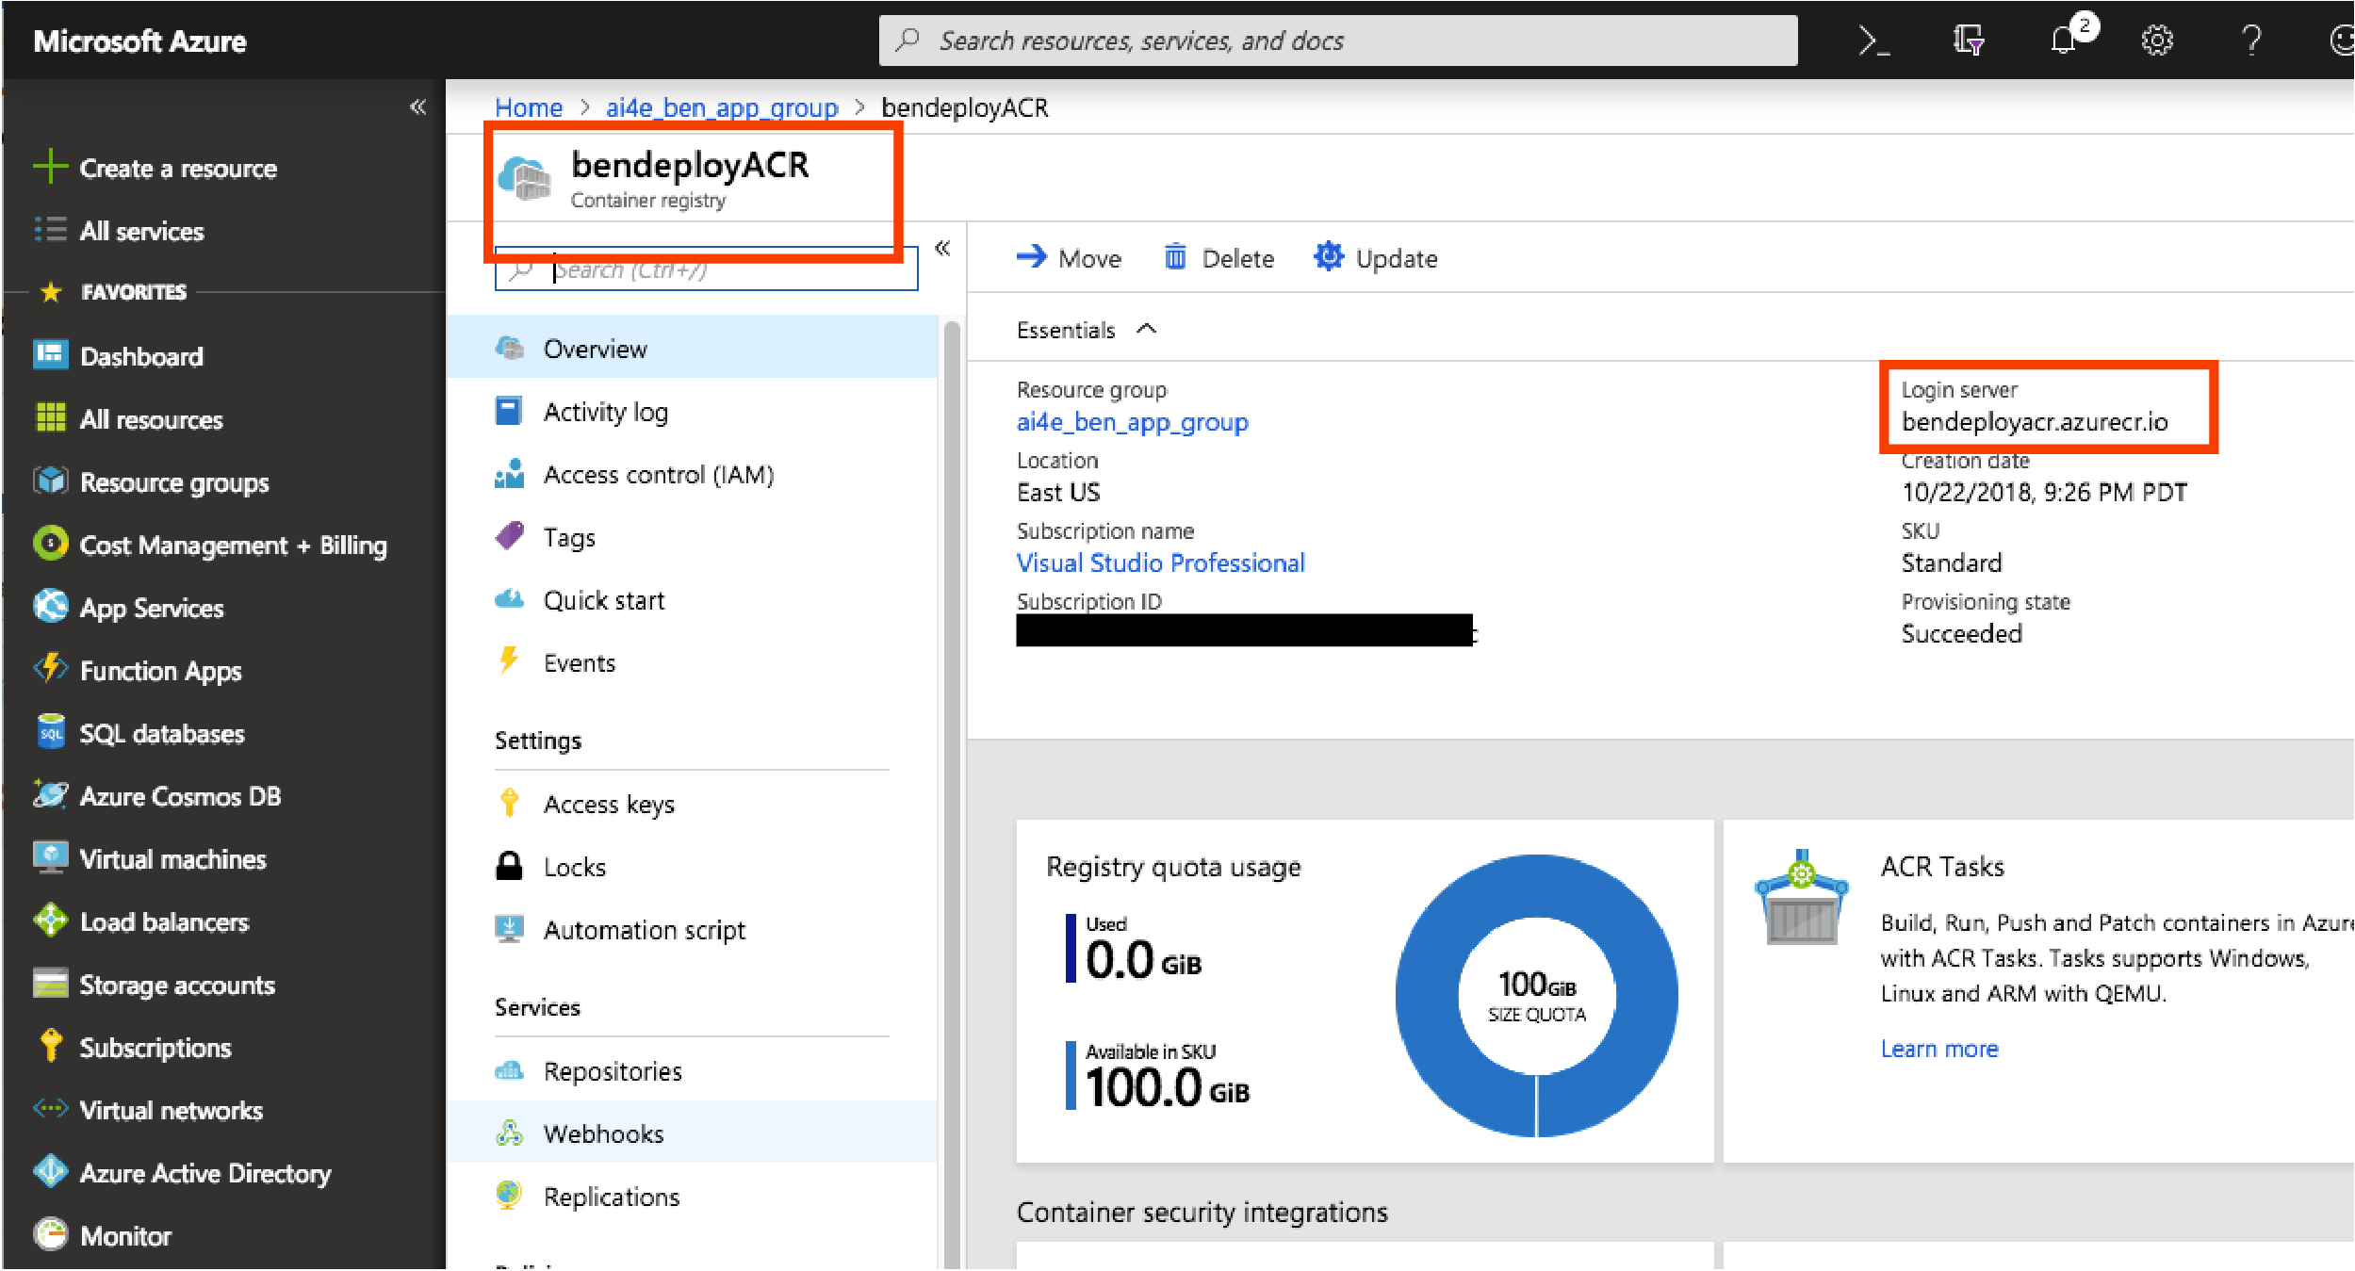The image size is (2355, 1271).
Task: Click the registry quota donut chart
Action: point(1536,995)
